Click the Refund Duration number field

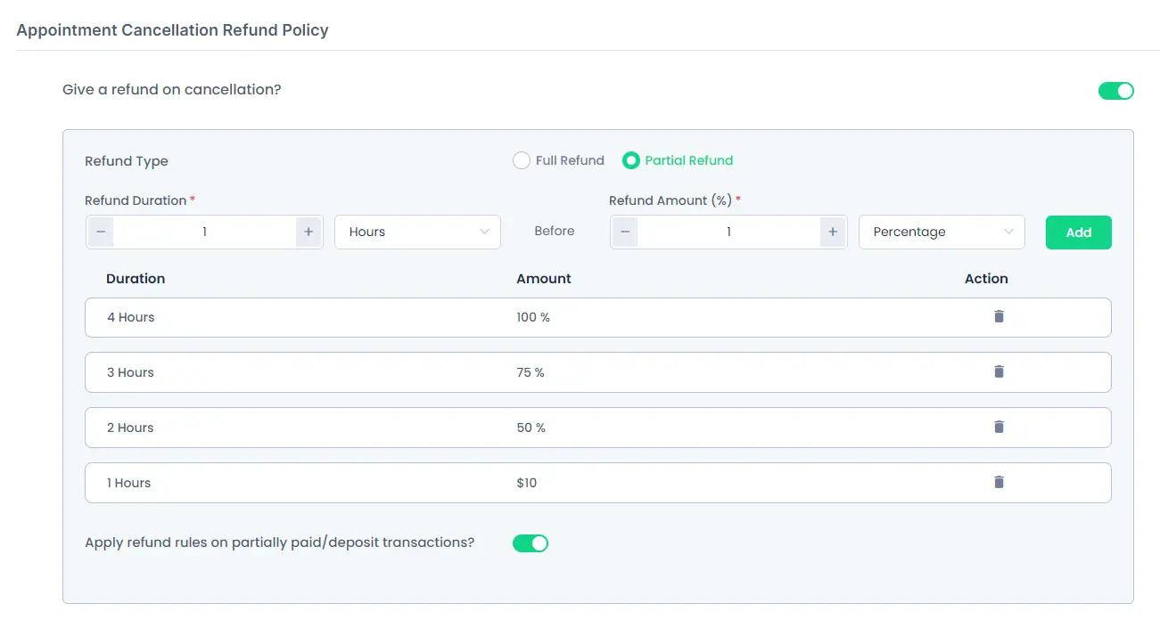point(204,232)
